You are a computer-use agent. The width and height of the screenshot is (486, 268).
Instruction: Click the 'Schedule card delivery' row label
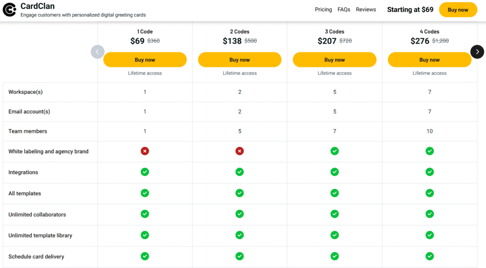coord(36,257)
